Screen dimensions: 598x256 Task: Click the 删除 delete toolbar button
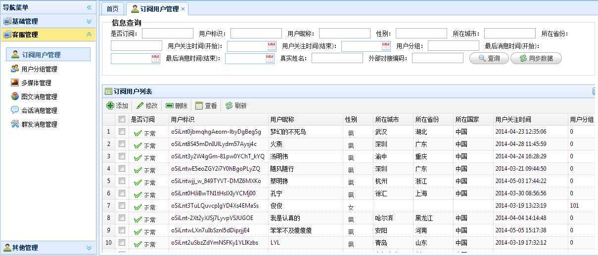[177, 106]
